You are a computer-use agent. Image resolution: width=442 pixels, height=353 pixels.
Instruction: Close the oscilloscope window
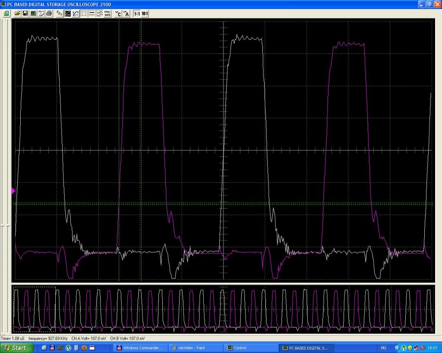coord(437,4)
